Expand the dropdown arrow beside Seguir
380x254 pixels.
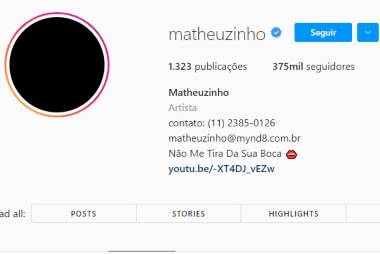coord(368,32)
